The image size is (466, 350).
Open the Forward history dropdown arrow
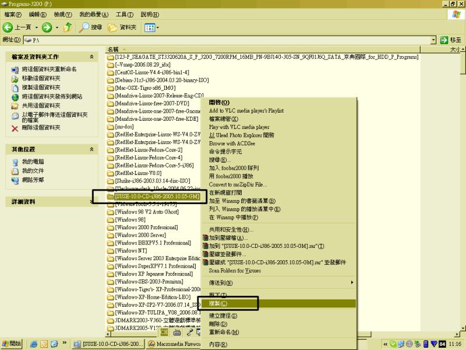click(57, 27)
